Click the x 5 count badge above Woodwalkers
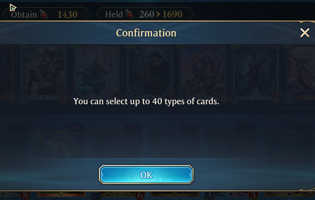 click(75, 127)
